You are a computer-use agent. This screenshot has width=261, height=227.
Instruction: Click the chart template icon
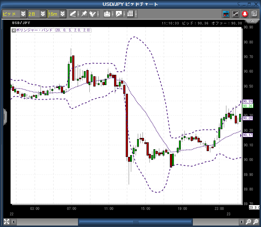click(107, 14)
